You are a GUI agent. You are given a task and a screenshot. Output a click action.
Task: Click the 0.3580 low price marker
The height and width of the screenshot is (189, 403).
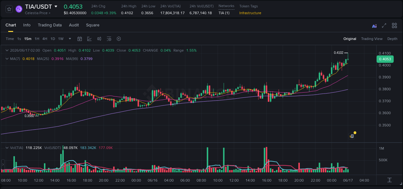[x=29, y=116]
